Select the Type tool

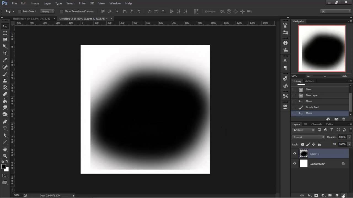tap(5, 128)
